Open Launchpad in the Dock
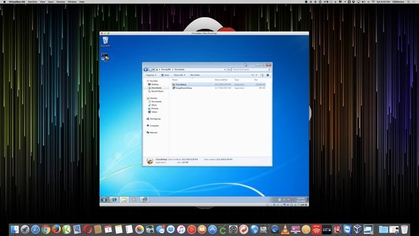The height and width of the screenshot is (236, 419). (x=25, y=229)
